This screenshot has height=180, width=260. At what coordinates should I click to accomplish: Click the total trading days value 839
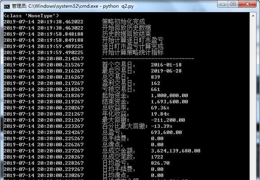pyautogui.click(x=155, y=77)
